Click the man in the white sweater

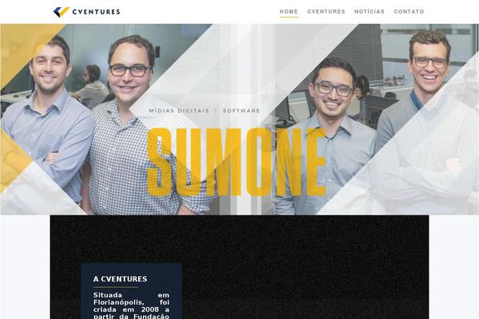(x=428, y=128)
